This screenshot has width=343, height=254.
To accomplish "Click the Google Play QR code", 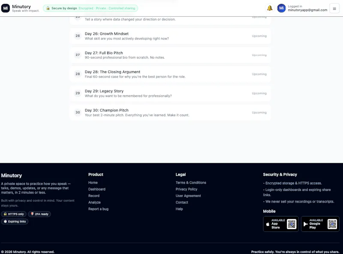I will coord(332,224).
